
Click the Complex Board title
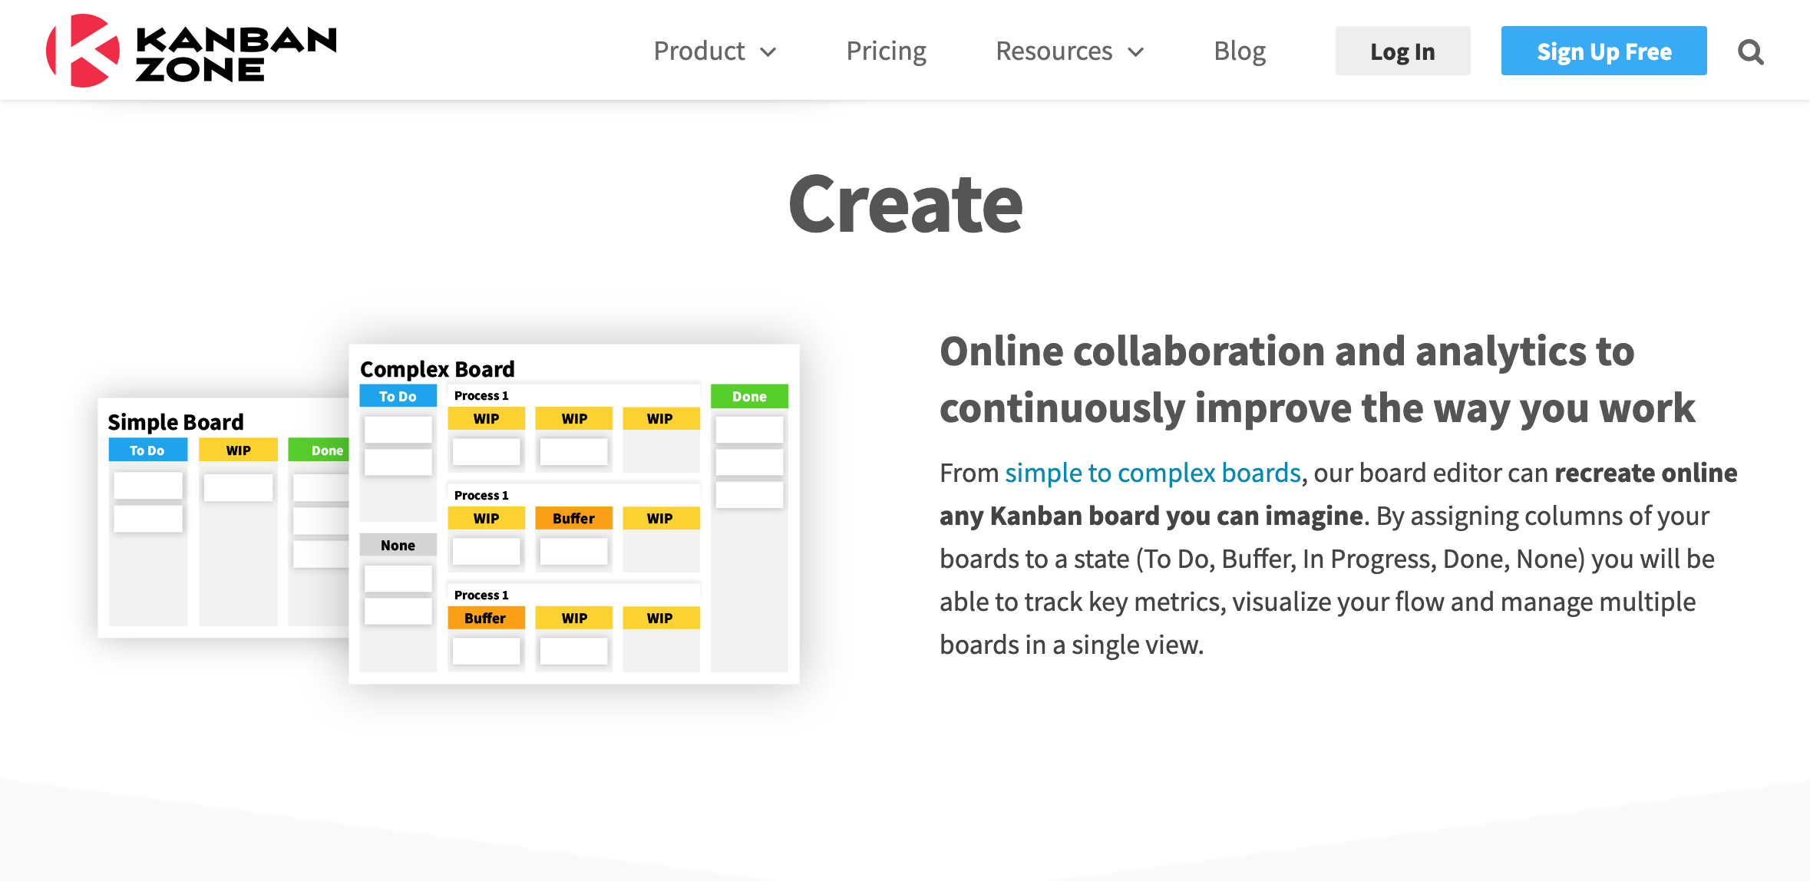tap(438, 369)
